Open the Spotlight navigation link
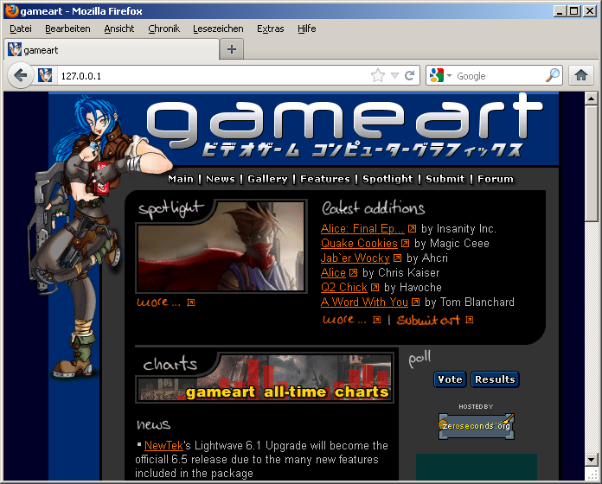Viewport: 602px width, 484px height. pyautogui.click(x=387, y=179)
